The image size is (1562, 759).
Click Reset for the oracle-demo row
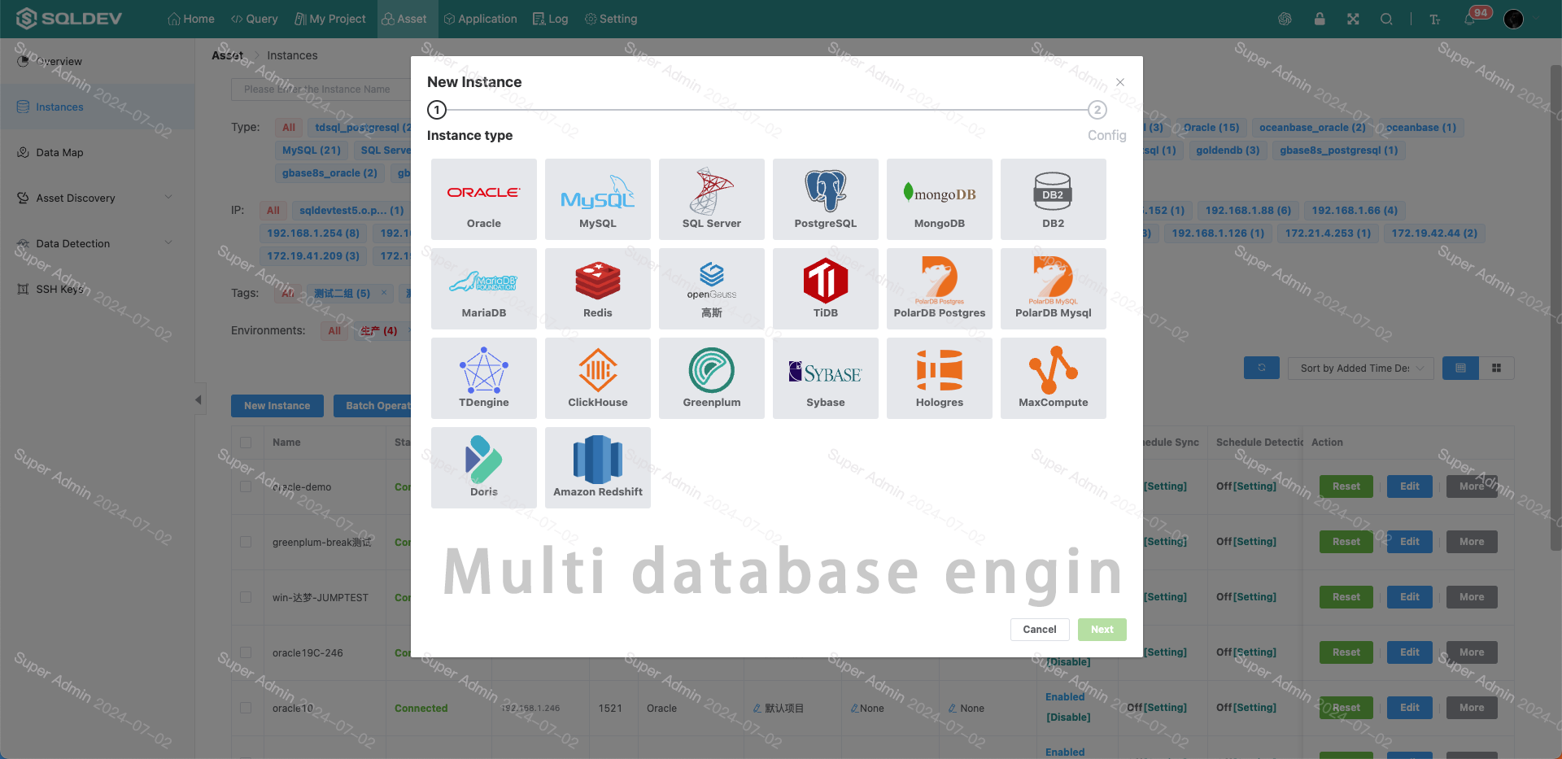point(1346,486)
